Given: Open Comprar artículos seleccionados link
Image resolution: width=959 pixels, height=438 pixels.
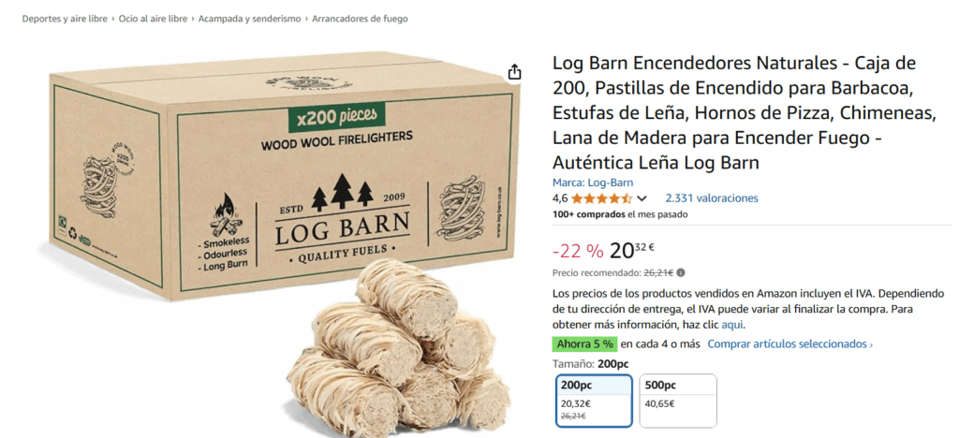Looking at the screenshot, I should (x=789, y=343).
